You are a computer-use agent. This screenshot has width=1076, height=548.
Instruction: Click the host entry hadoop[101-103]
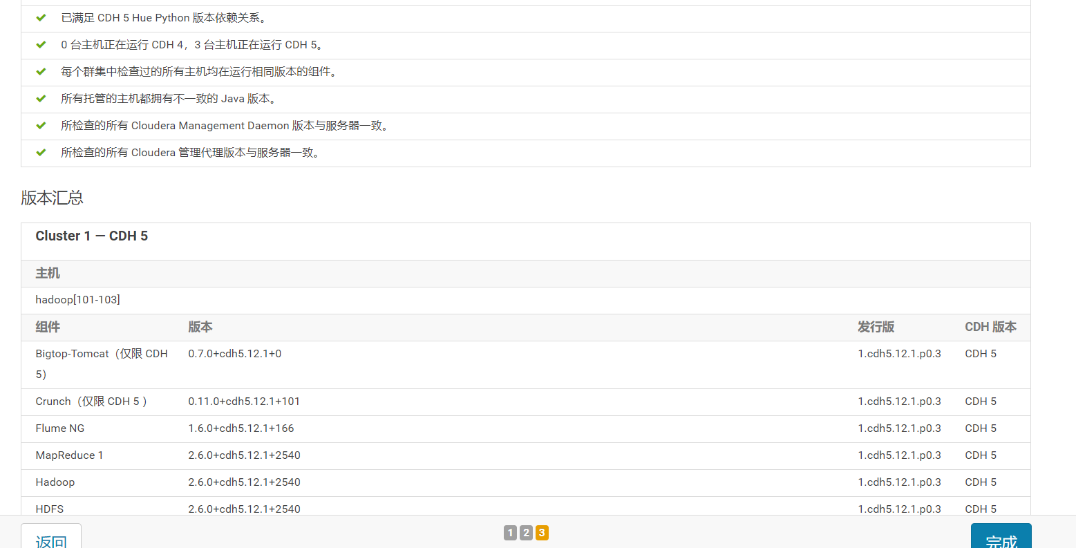click(77, 300)
